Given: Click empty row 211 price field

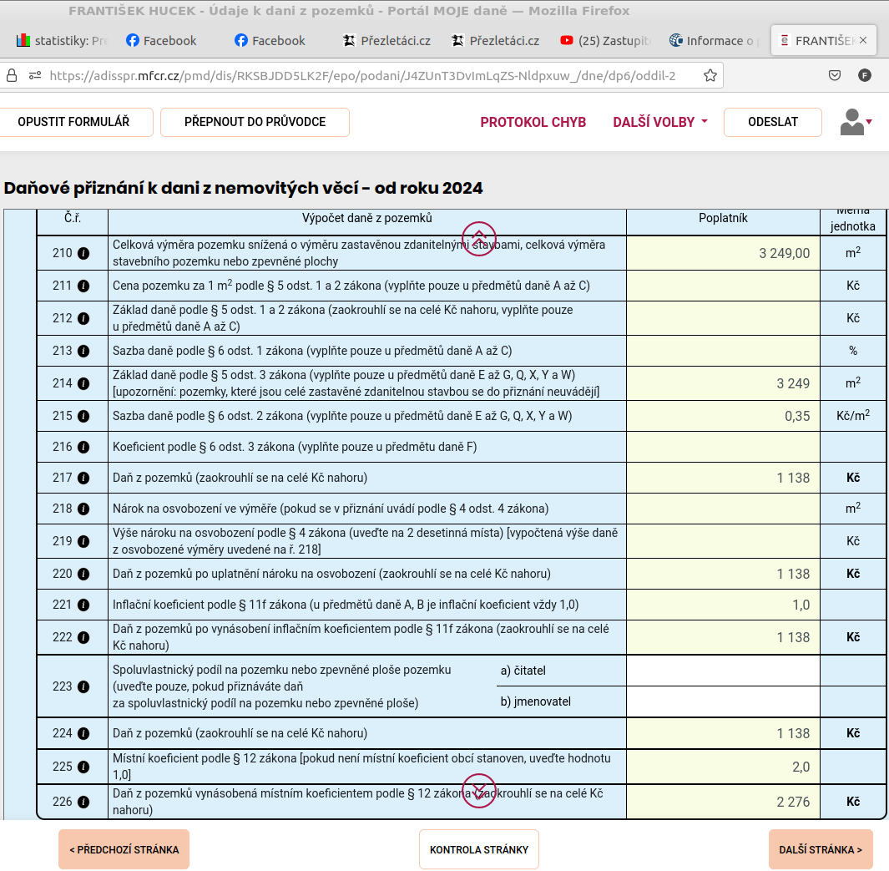Looking at the screenshot, I should [x=723, y=286].
